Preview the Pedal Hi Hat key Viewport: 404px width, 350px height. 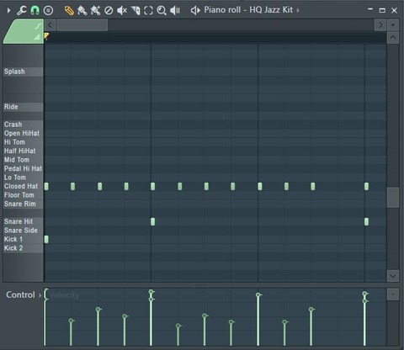24,168
